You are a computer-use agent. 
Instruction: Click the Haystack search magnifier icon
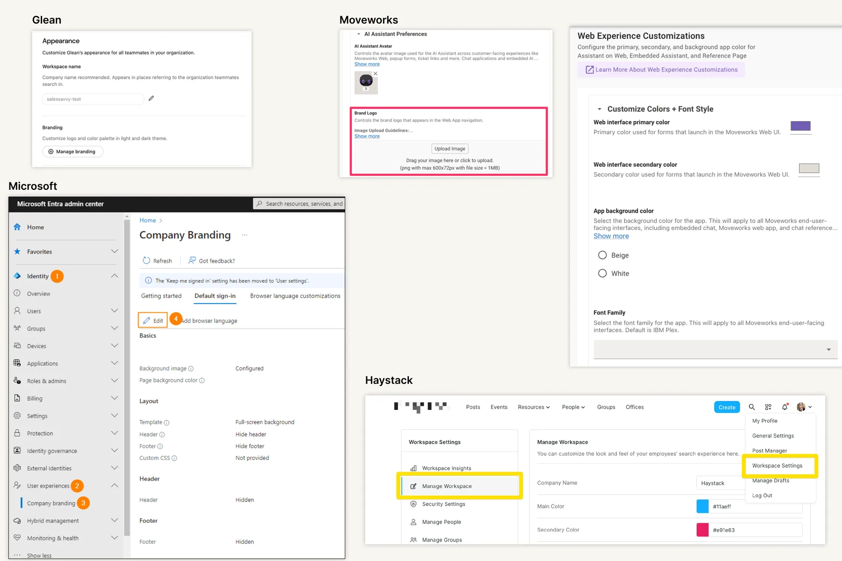pyautogui.click(x=752, y=407)
